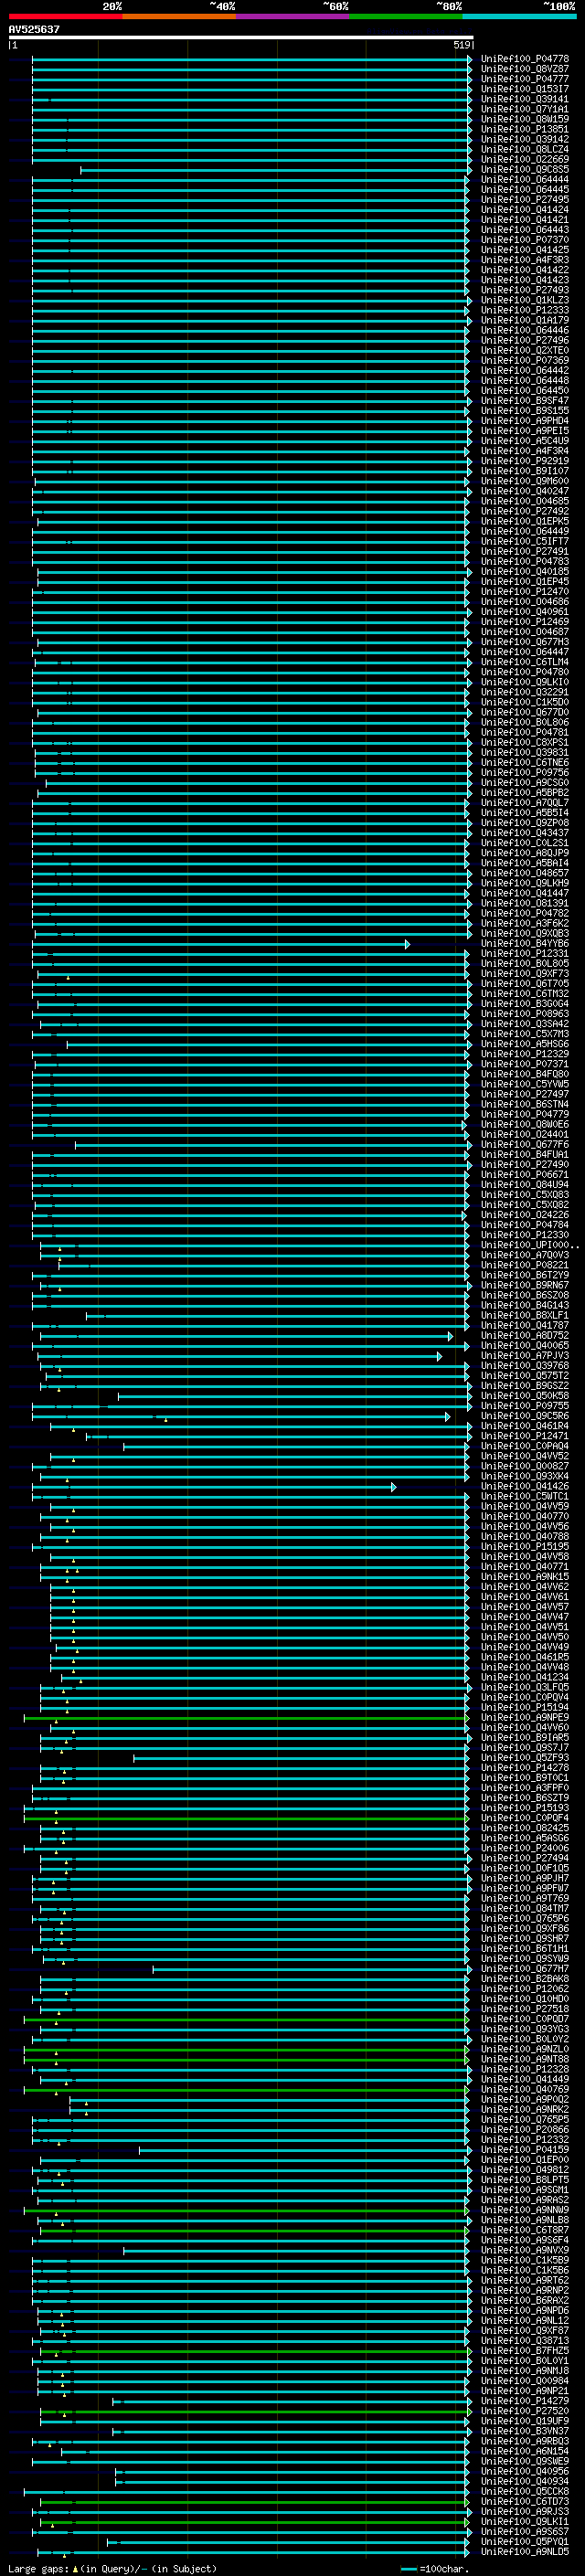Click the white query bar spanning 1 to 519
The image size is (585, 2576).
coord(240,38)
